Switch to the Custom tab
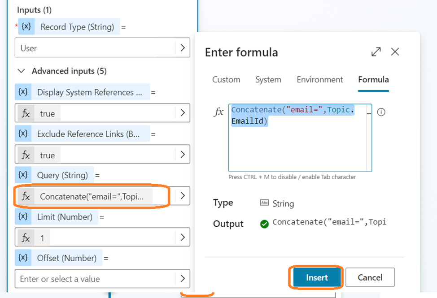437x298 pixels. [x=226, y=80]
